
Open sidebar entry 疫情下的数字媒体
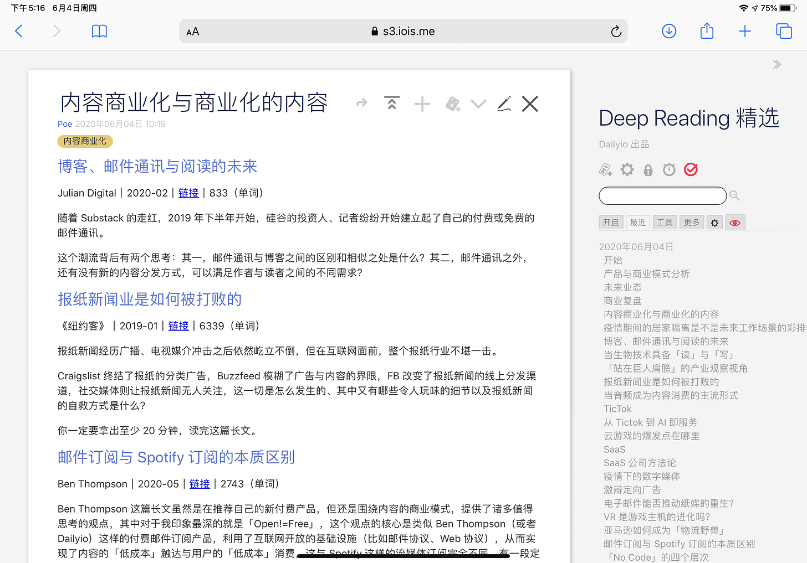click(642, 476)
